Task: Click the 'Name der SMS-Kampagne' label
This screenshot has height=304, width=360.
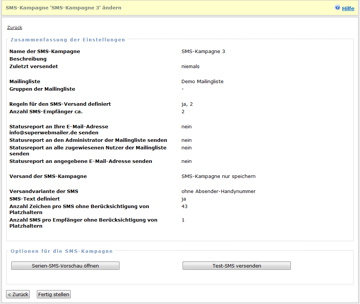Action: tap(45, 51)
